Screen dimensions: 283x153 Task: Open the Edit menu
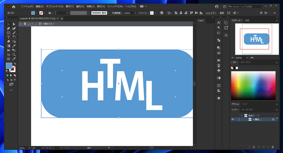coord(39,6)
